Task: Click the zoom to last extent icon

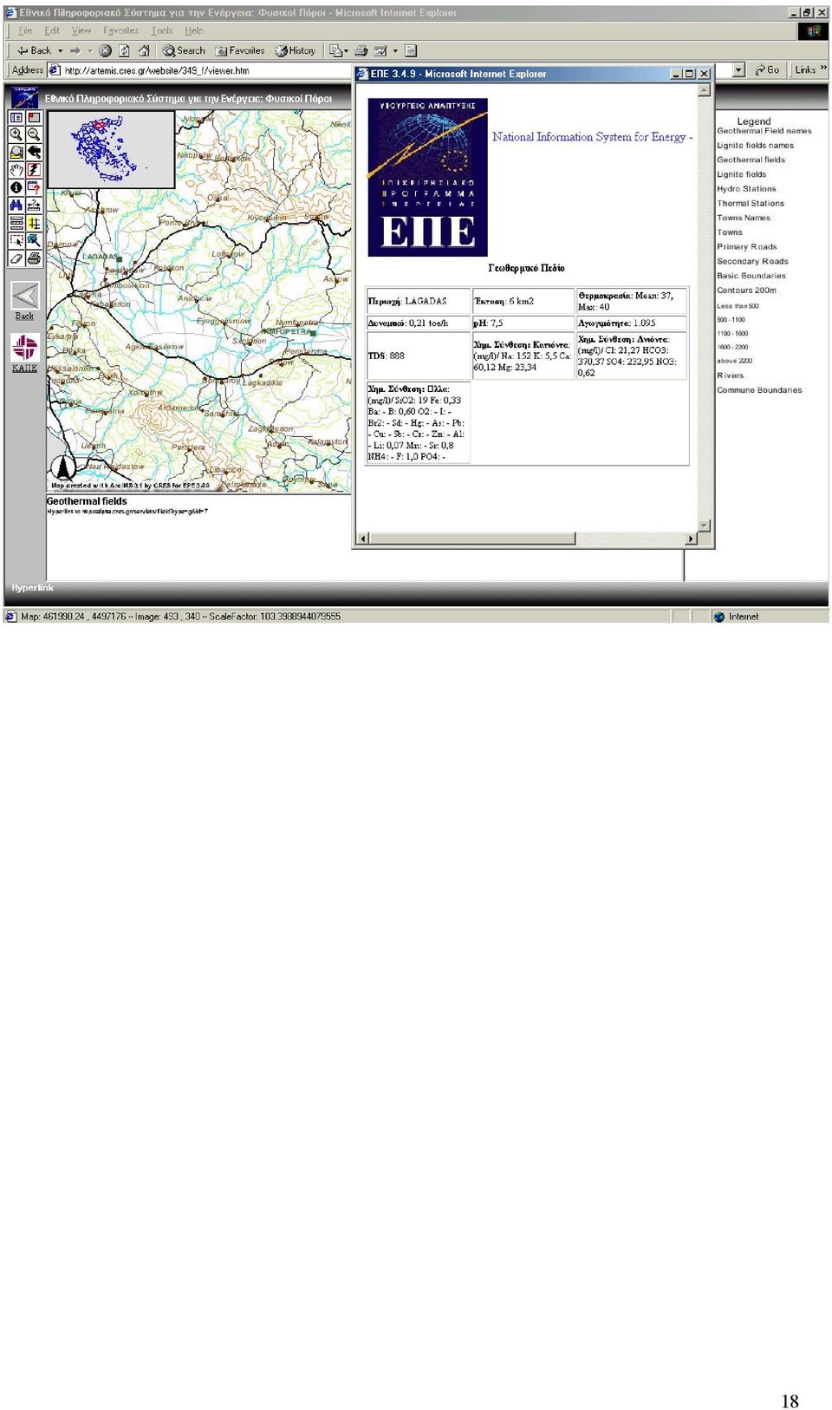Action: 34,152
